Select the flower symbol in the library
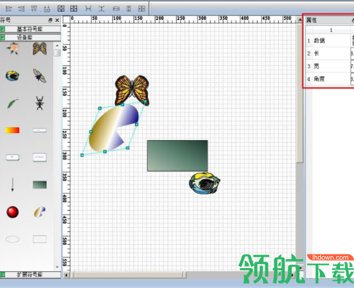This screenshot has width=354, height=288. (x=13, y=48)
